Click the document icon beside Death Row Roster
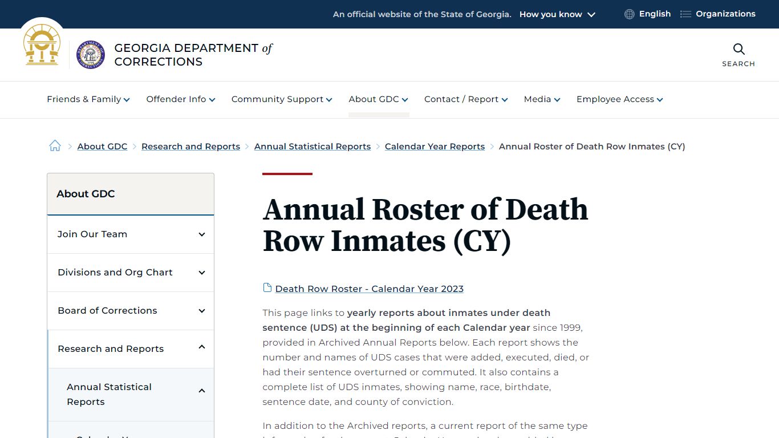 pyautogui.click(x=267, y=287)
